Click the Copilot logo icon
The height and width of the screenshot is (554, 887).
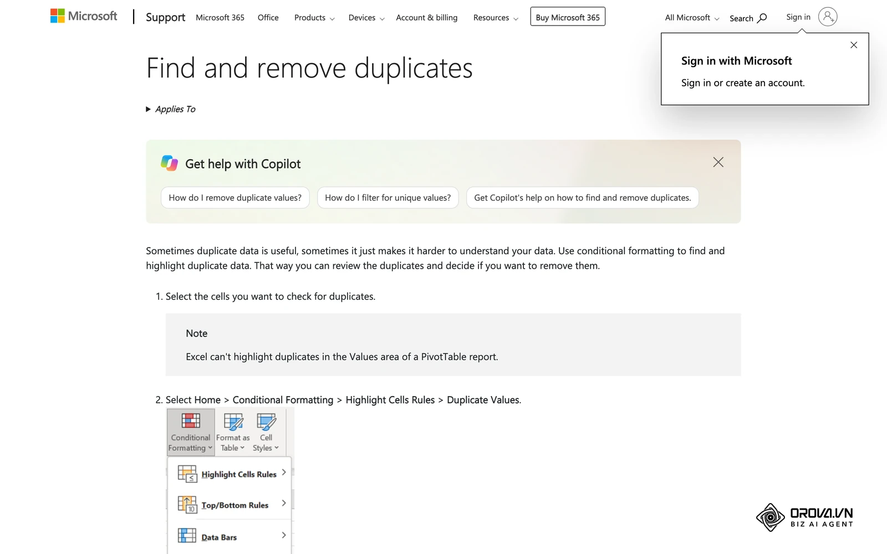tap(170, 163)
